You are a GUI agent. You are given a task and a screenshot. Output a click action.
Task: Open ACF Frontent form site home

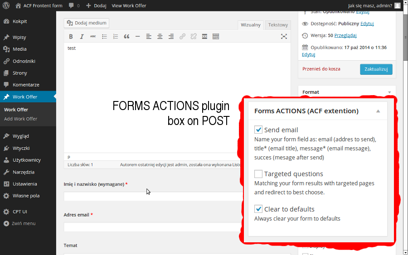pyautogui.click(x=39, y=5)
